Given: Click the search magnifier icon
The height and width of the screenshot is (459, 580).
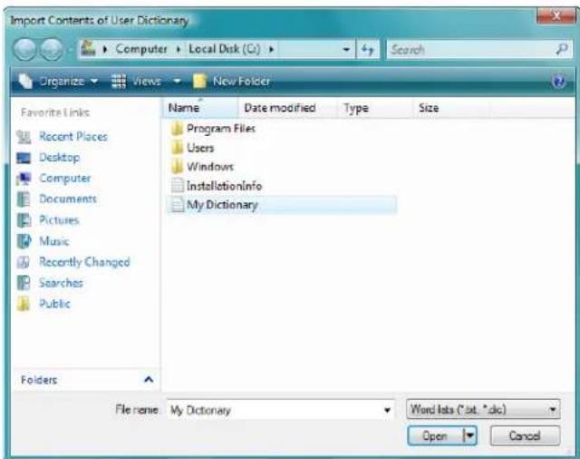Looking at the screenshot, I should tap(562, 49).
